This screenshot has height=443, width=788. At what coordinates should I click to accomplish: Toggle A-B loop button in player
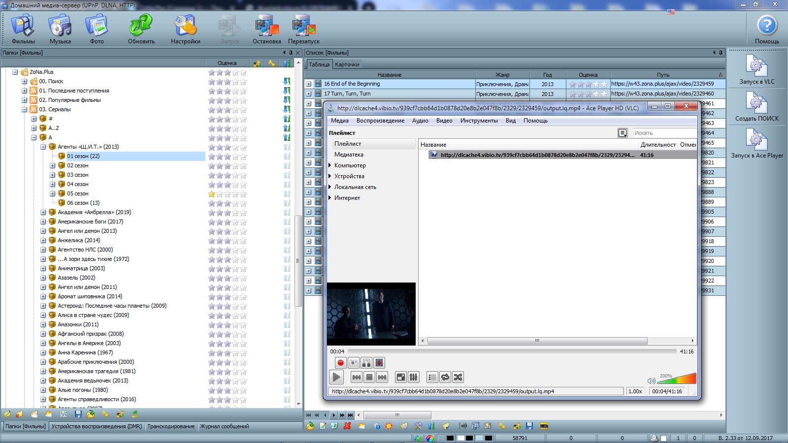click(366, 363)
